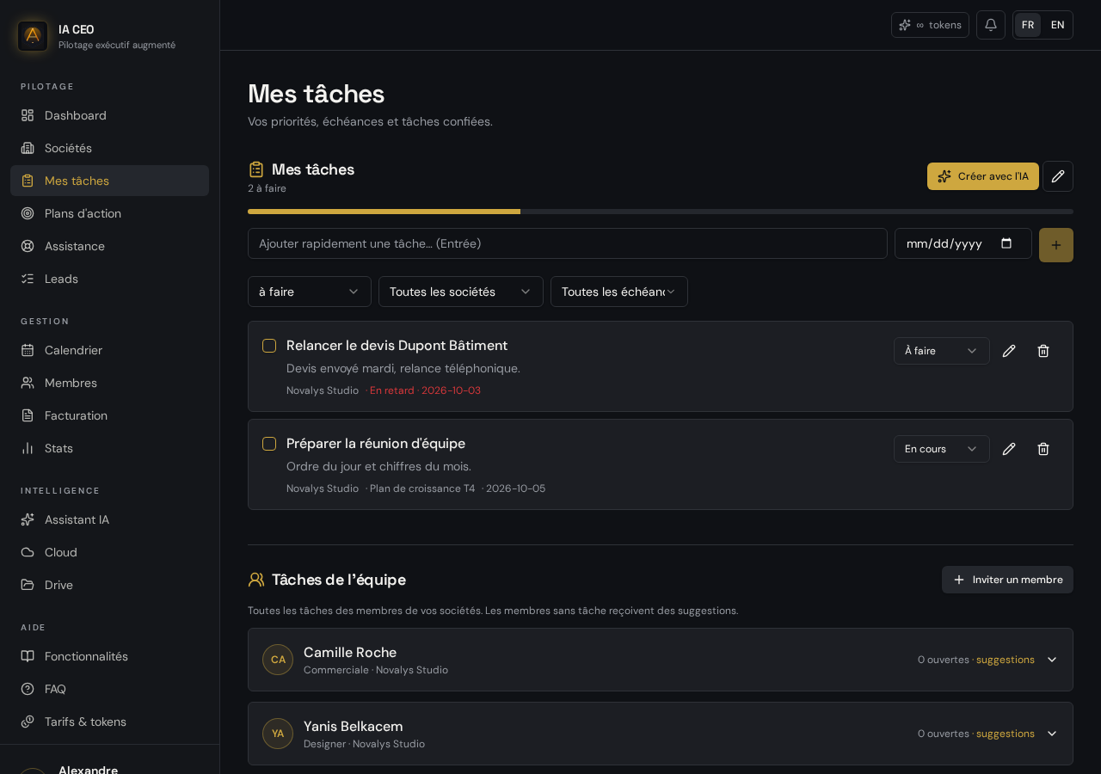Viewport: 1101px width, 774px height.
Task: Check off Préparer la réunion d'équipe
Action: coord(269,444)
